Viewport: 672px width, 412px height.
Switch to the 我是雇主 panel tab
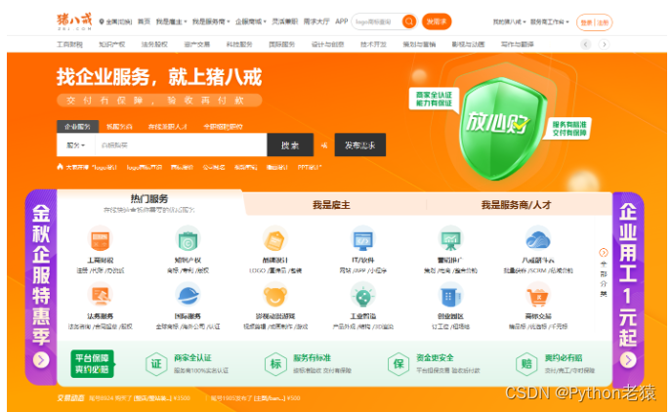point(331,205)
